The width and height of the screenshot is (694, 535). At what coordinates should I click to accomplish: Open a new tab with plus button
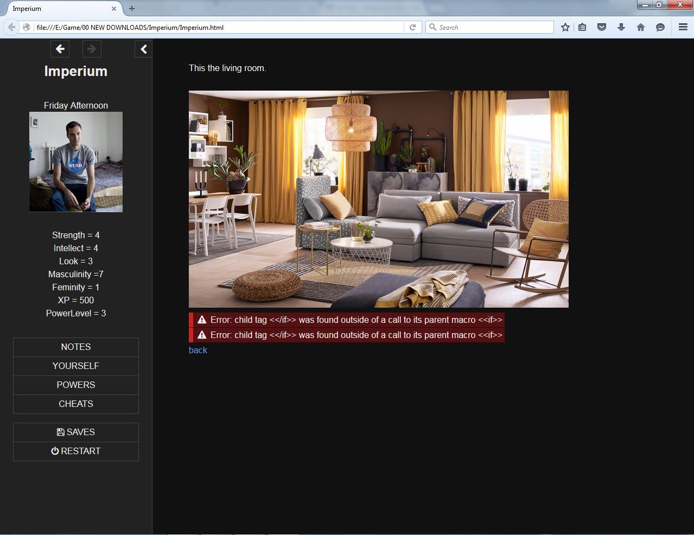132,9
